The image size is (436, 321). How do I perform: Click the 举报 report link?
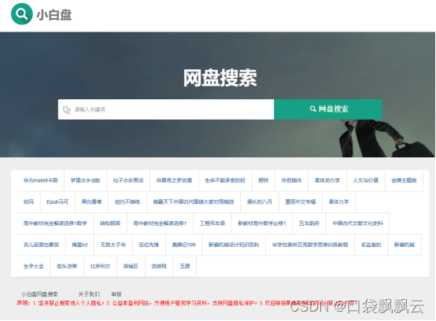[116, 294]
